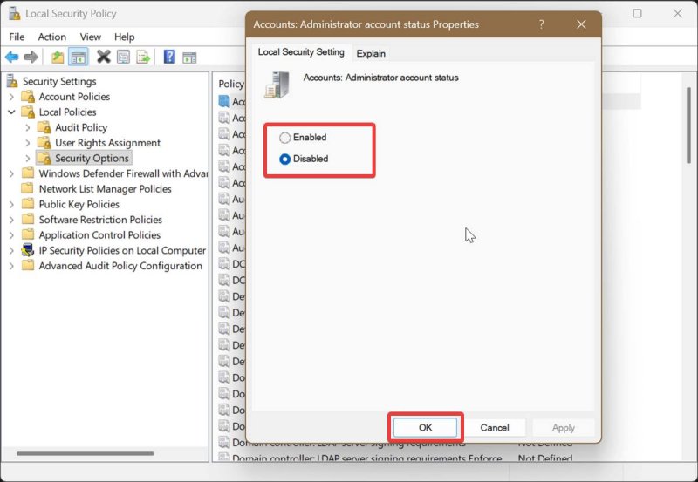Expand the User Rights Assignment node
Viewport: 698px width, 482px height.
[28, 143]
